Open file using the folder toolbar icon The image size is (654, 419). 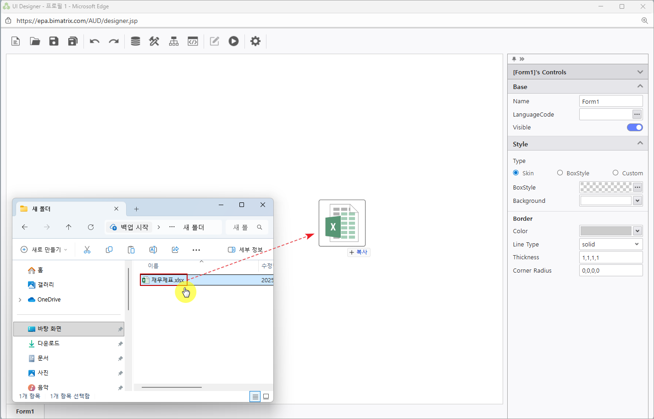(35, 41)
